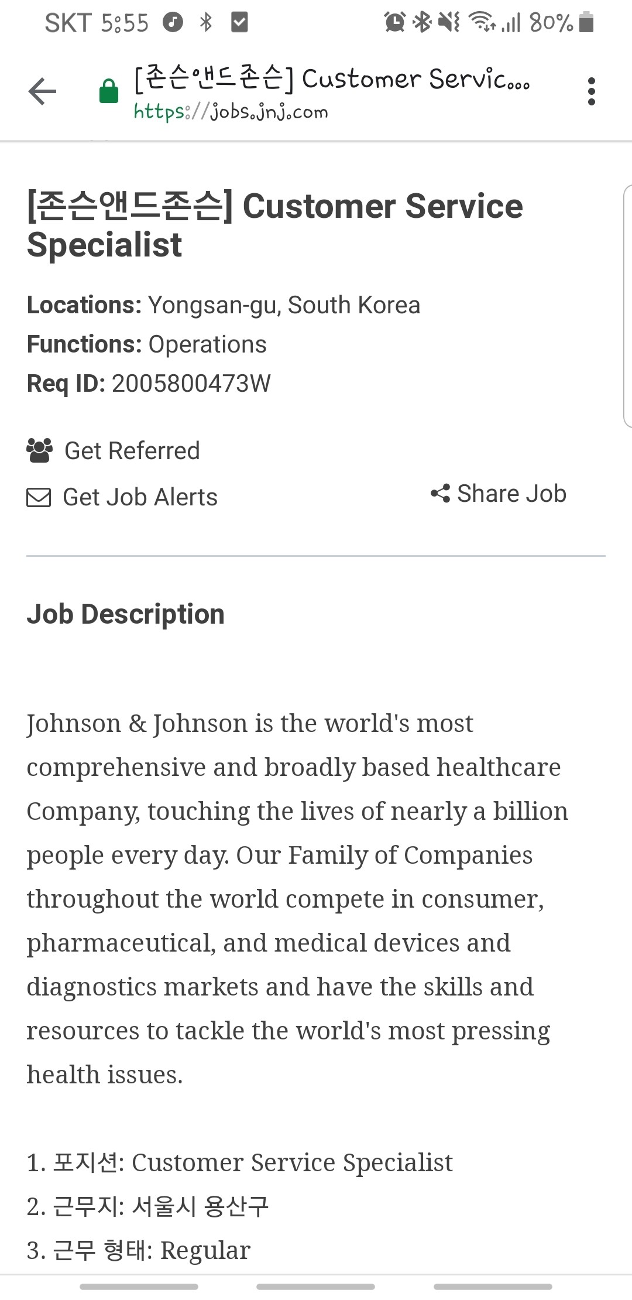This screenshot has width=632, height=1300.
Task: Open the Get Job Alerts link
Action: click(140, 498)
